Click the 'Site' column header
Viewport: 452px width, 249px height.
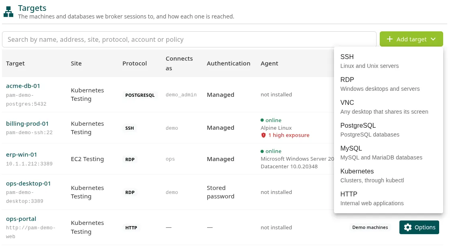pyautogui.click(x=76, y=63)
